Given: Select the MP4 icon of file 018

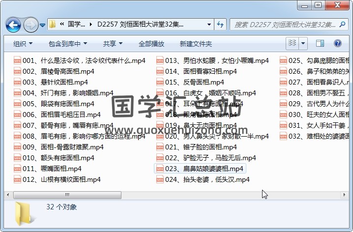Looking at the screenshot, I should [x=160, y=115].
